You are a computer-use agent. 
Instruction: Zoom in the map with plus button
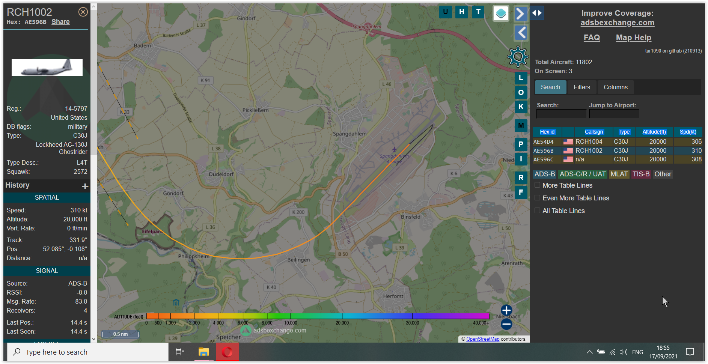tap(506, 310)
